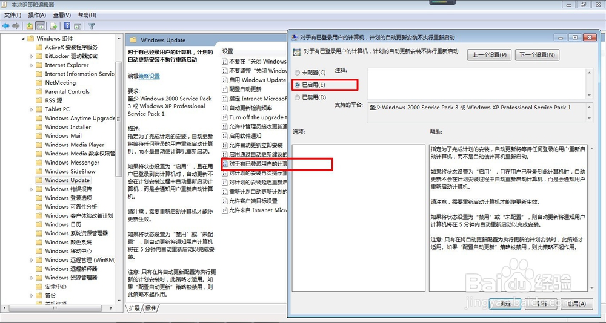Click the Filter funnel toolbar icon
Viewport: 606px width, 323px height.
(x=92, y=26)
